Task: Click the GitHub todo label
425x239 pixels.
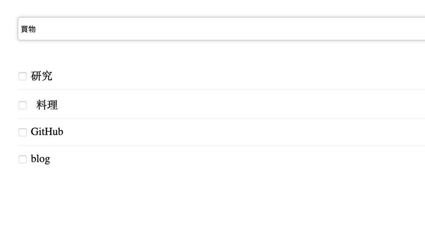Action: coord(47,132)
